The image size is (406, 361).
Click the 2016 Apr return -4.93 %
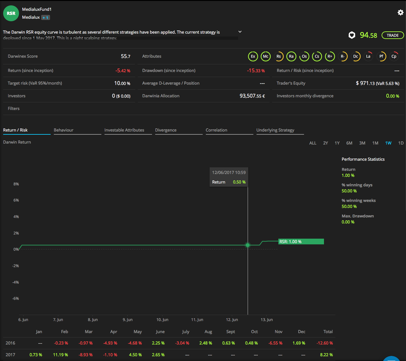click(x=110, y=343)
